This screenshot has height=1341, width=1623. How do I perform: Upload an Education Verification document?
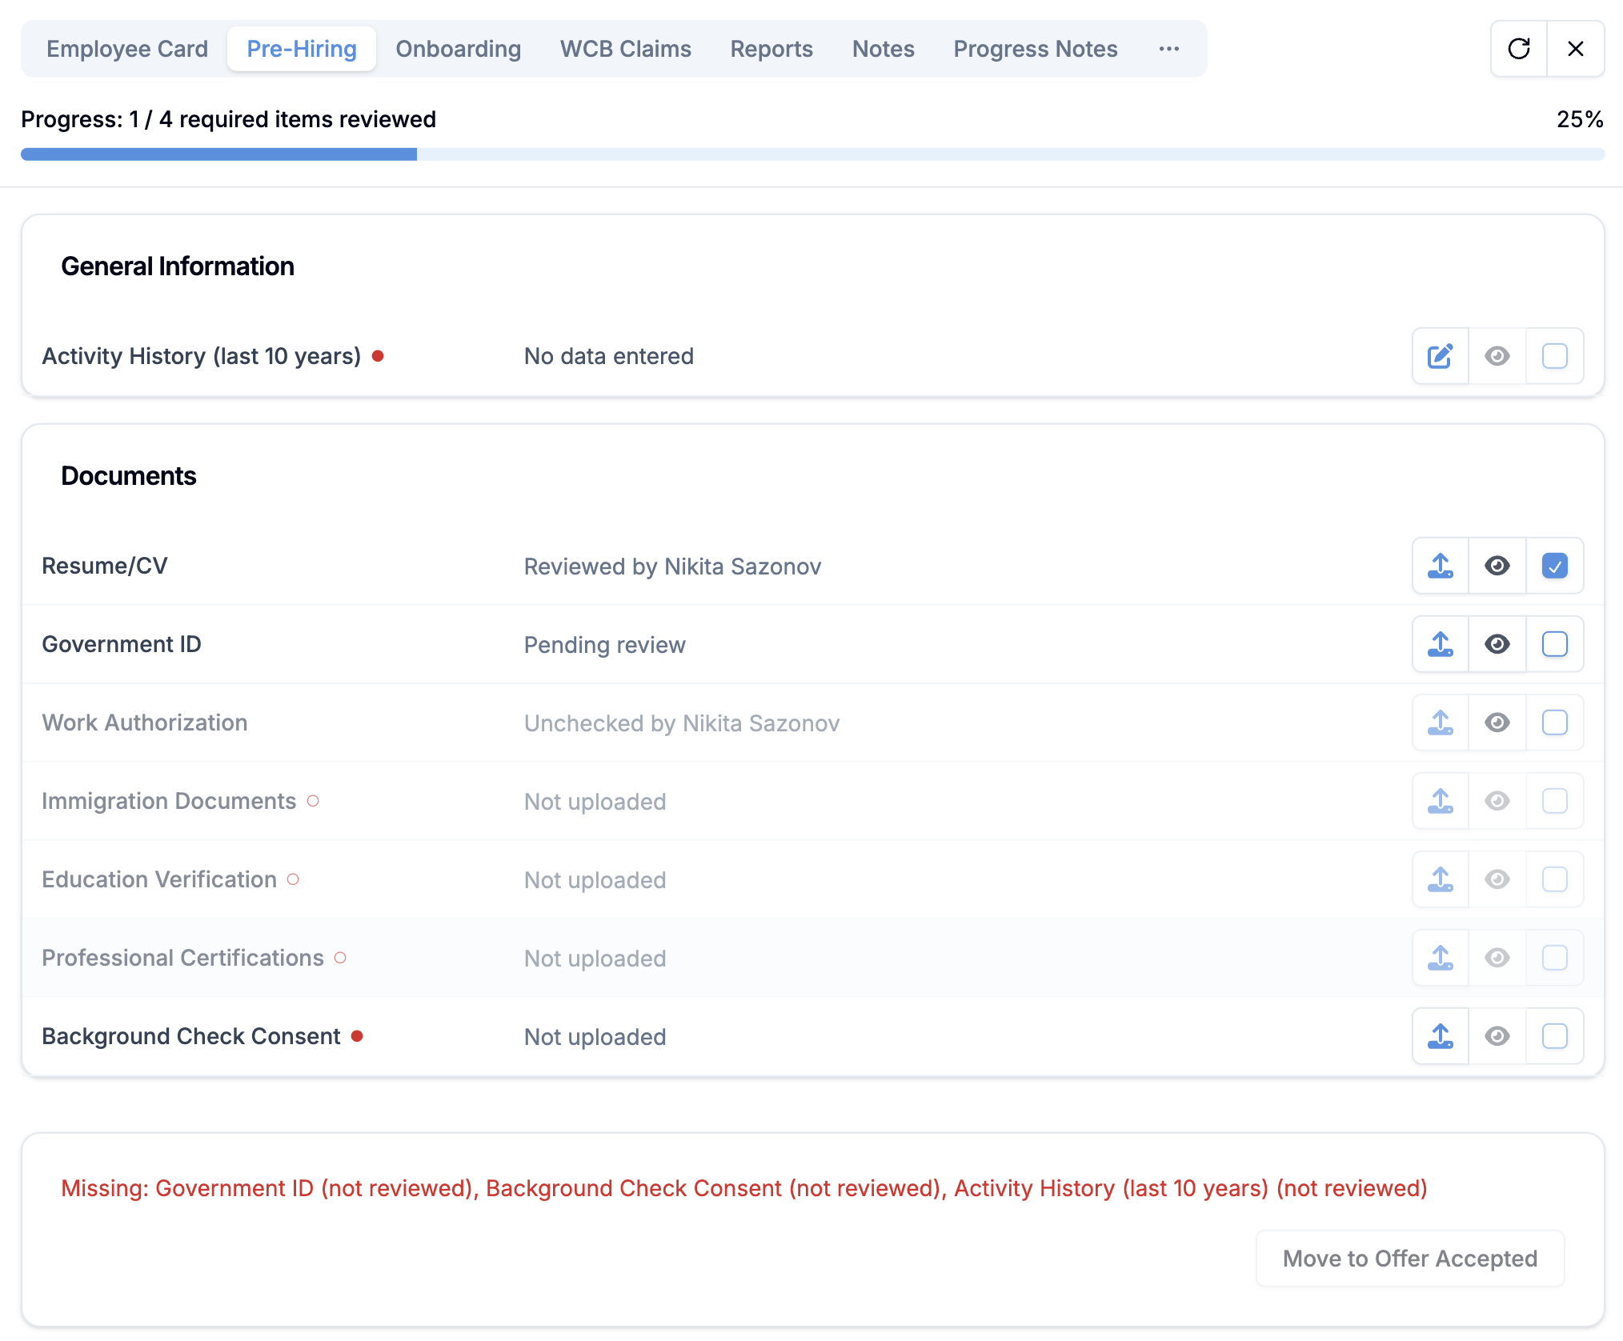click(1440, 879)
